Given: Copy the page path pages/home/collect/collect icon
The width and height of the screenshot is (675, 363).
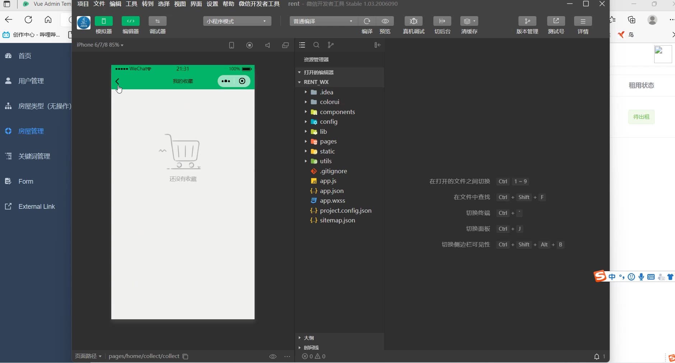Looking at the screenshot, I should (x=185, y=357).
